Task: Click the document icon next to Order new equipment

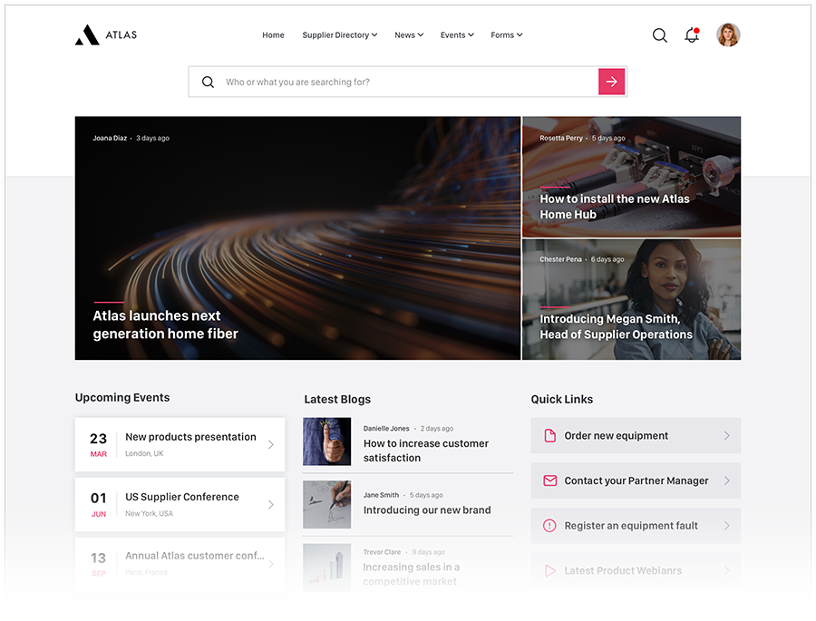Action: pos(550,435)
